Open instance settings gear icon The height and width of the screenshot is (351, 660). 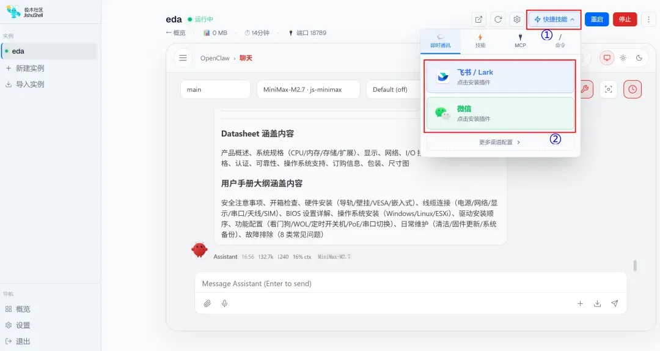pyautogui.click(x=517, y=20)
